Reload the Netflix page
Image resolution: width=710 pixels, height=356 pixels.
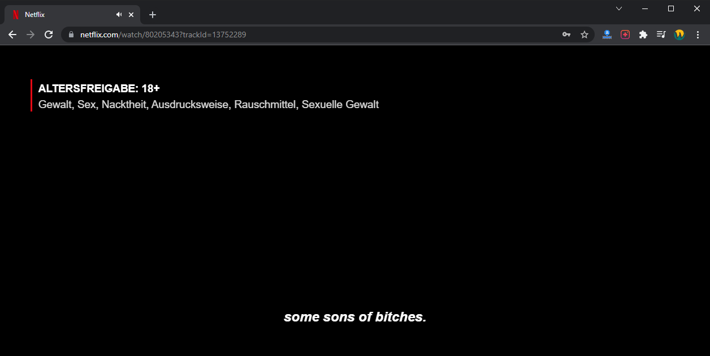[49, 35]
